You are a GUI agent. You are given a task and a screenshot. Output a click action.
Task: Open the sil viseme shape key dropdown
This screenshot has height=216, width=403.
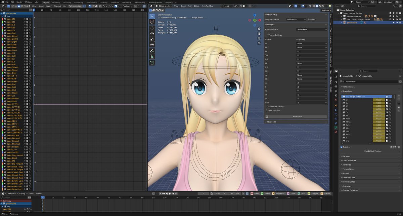(311, 43)
